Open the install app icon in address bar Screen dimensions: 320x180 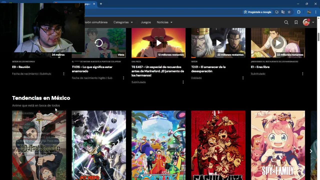(x=277, y=12)
